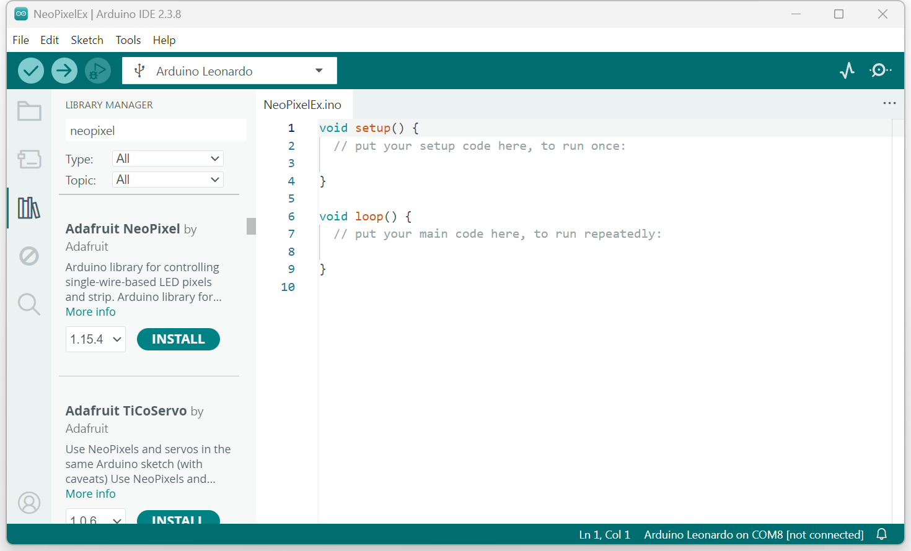Image resolution: width=911 pixels, height=551 pixels.
Task: Install the Adafruit NeoPixel library
Action: tap(178, 339)
